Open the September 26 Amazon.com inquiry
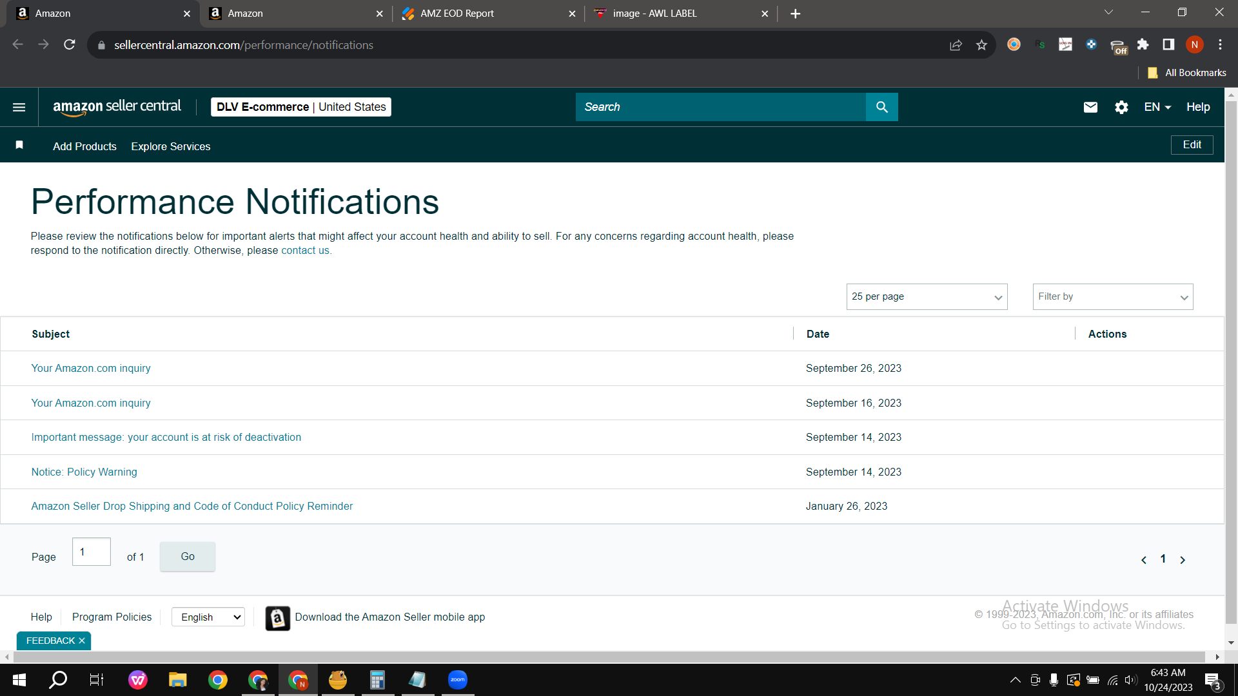1238x696 pixels. (91, 368)
